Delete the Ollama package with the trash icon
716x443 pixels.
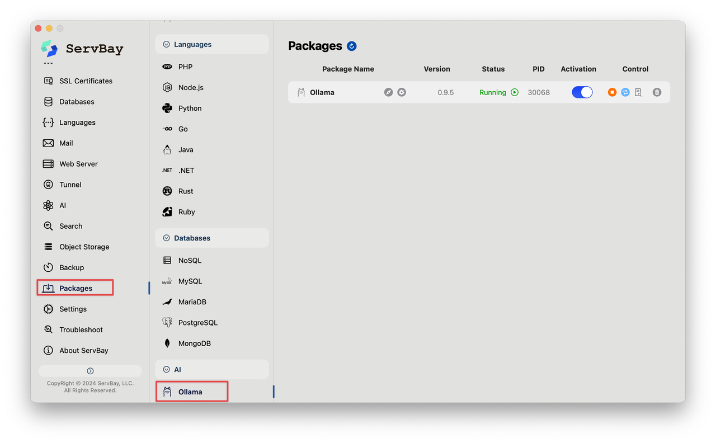click(657, 92)
